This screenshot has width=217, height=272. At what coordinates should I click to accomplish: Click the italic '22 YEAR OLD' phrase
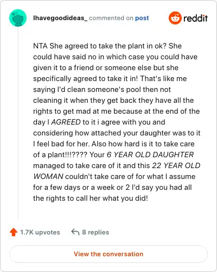coord(176,165)
